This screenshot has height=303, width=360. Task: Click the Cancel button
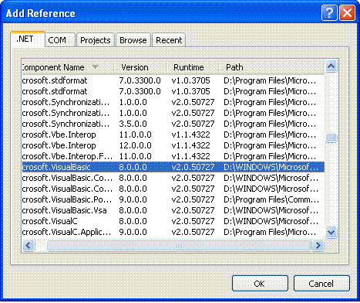(321, 284)
